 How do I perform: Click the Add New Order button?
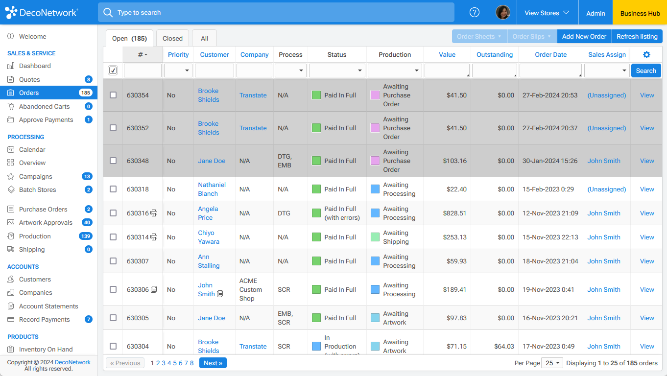point(584,36)
